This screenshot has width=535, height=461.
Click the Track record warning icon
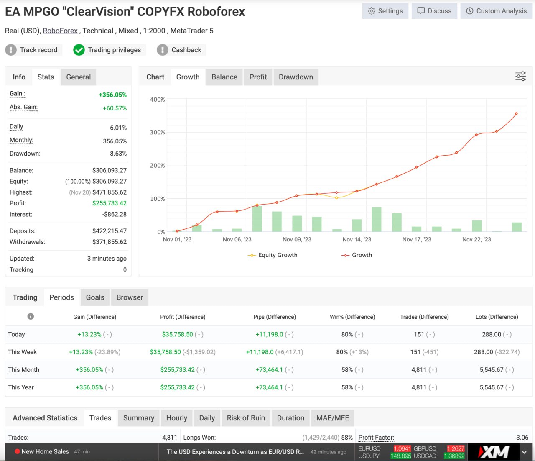[x=11, y=50]
